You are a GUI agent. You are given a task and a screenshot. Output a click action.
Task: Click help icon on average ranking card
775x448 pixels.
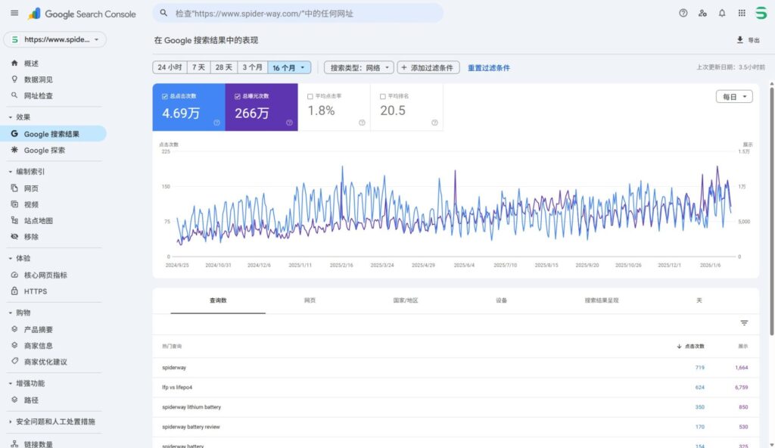tap(434, 123)
